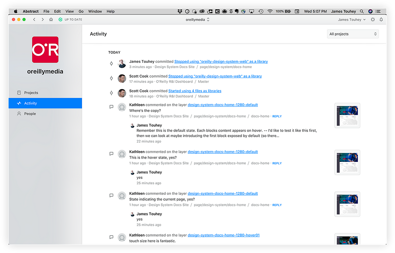Open the Apple menu

point(15,11)
